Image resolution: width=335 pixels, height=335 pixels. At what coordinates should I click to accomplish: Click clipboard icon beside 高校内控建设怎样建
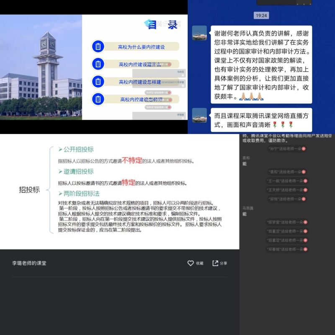click(98, 82)
